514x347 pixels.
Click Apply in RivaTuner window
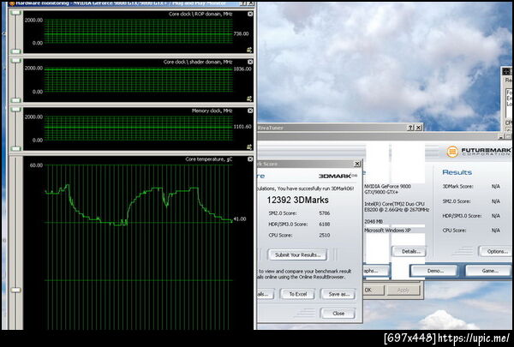tap(403, 290)
